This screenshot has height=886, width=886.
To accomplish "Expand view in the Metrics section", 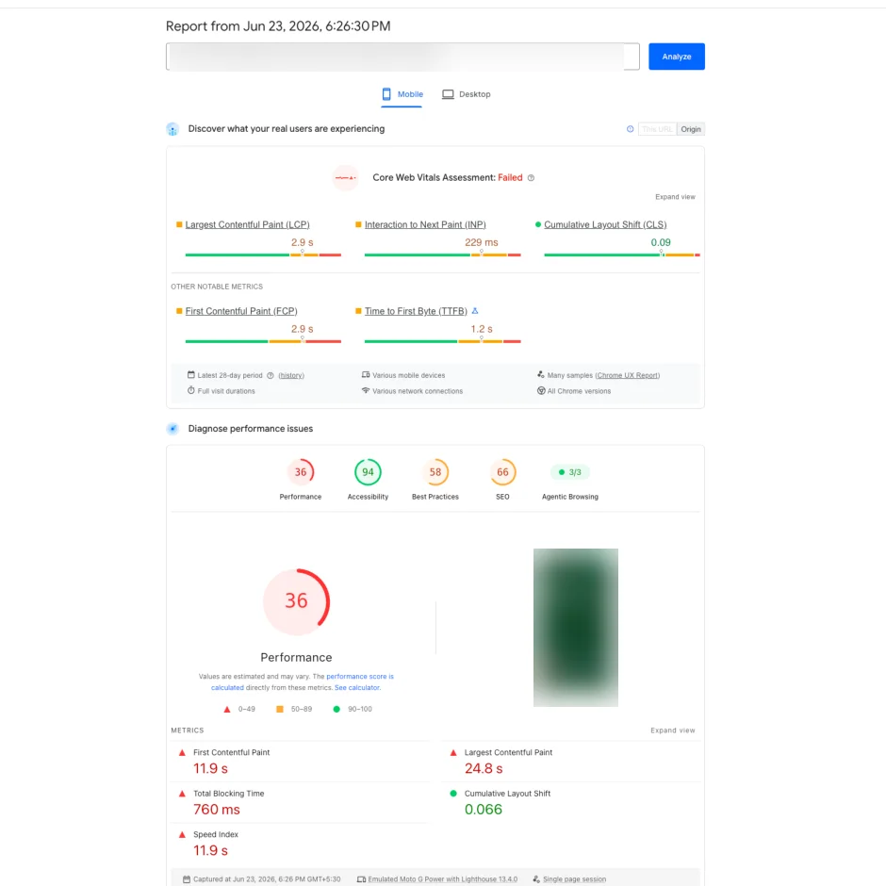I will pyautogui.click(x=672, y=730).
